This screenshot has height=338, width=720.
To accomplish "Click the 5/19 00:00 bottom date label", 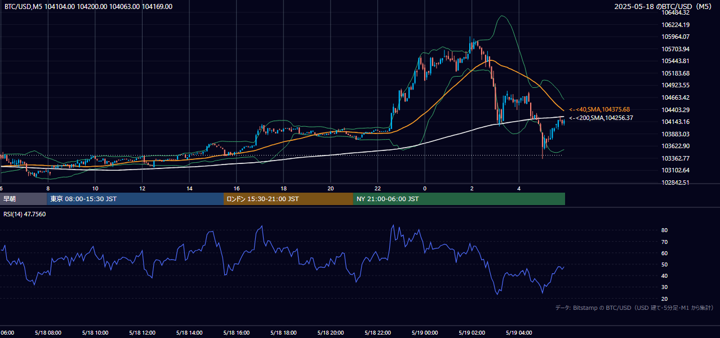I will (x=424, y=332).
